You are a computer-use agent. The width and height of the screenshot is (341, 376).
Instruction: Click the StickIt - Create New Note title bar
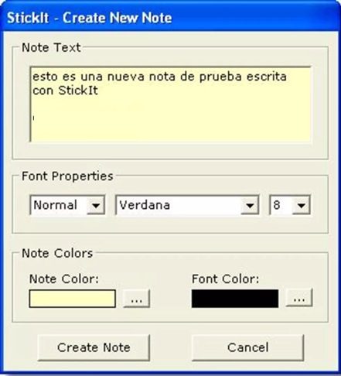170,18
